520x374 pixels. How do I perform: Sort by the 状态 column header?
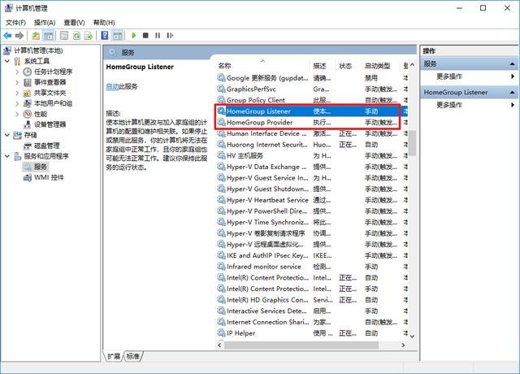point(349,66)
